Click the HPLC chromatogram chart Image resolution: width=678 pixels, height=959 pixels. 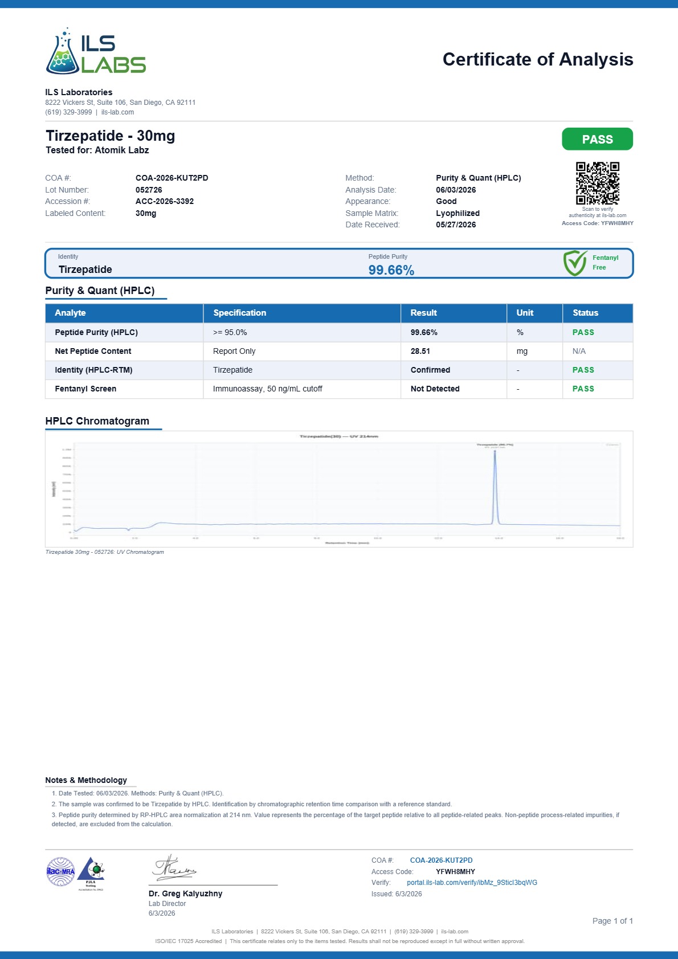point(339,489)
